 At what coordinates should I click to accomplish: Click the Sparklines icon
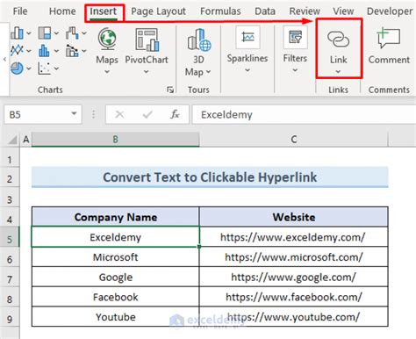(247, 38)
